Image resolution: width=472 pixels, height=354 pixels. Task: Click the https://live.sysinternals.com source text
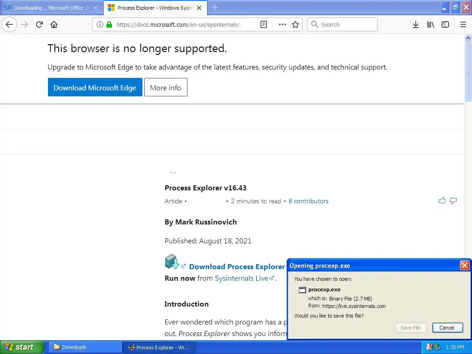354,306
